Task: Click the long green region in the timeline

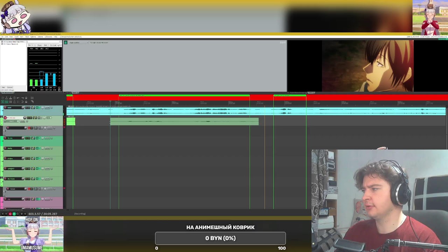Action: tap(184, 95)
